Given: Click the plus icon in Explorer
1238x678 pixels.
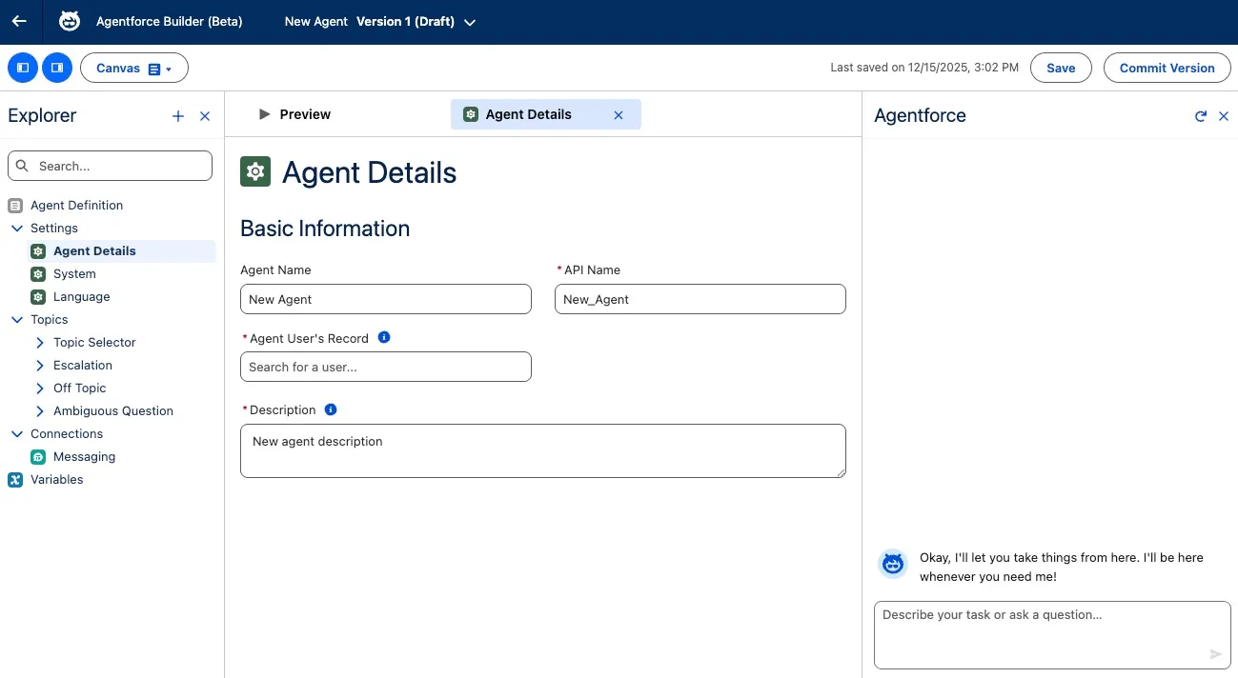Looking at the screenshot, I should click(x=178, y=116).
